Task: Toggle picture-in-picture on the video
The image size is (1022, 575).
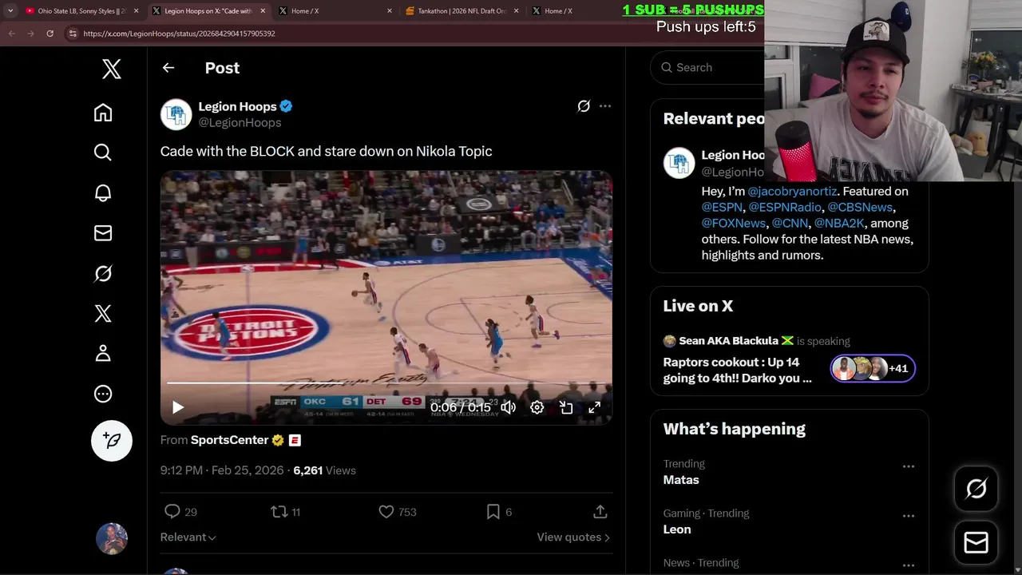Action: point(566,407)
